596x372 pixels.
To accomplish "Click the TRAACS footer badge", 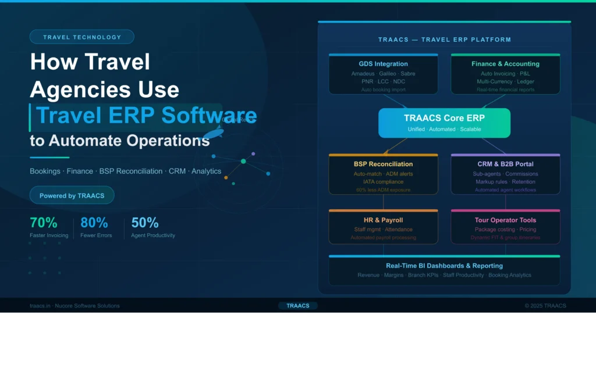I will tap(297, 306).
